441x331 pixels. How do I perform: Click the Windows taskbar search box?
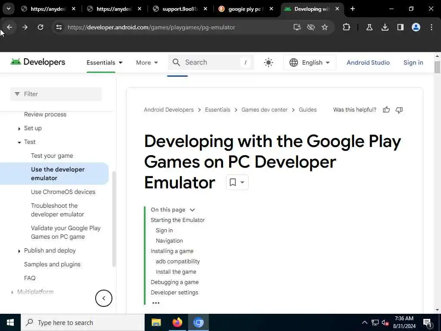83,322
